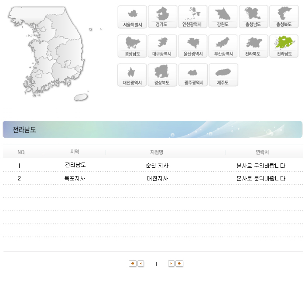This screenshot has height=285, width=305.
Task: Click the 연락처 column header
Action: [262, 152]
